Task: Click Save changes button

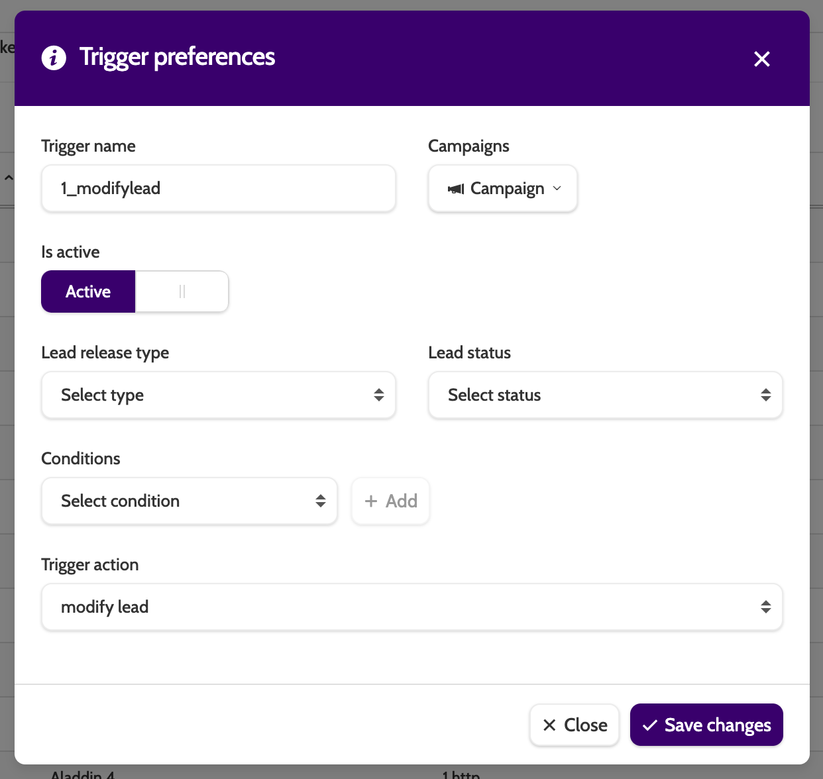Action: point(706,725)
